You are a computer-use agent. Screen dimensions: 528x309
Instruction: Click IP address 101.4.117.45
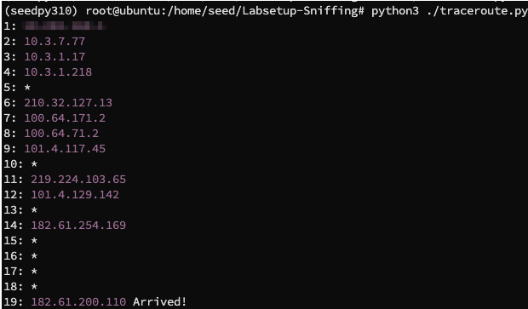tap(65, 149)
